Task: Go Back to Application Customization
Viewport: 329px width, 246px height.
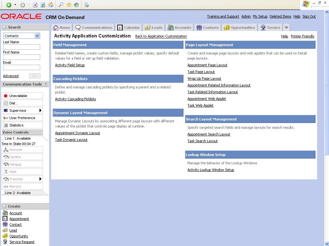Action: tap(161, 36)
